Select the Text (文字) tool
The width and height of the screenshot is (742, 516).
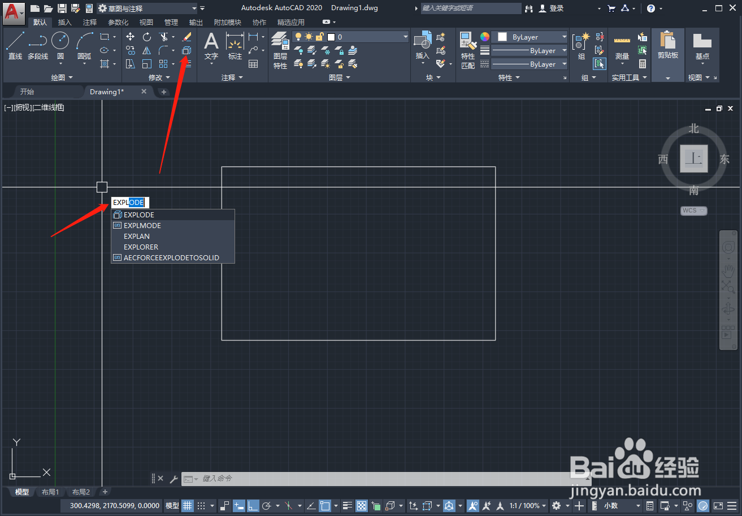pos(211,46)
